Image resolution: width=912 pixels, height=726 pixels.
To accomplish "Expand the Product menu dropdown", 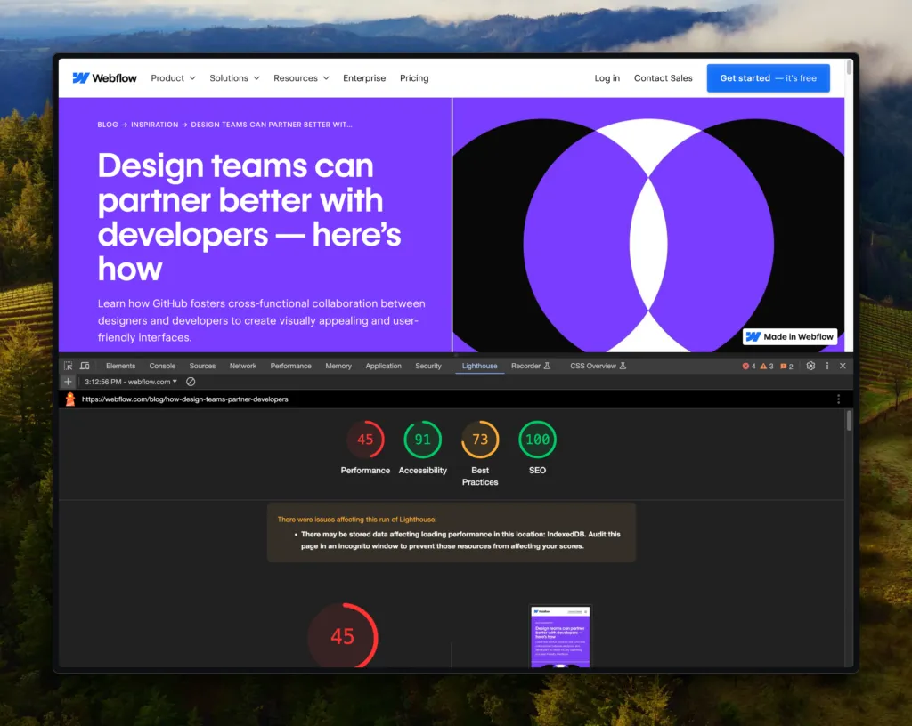I will (x=174, y=77).
